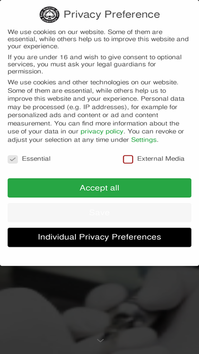This screenshot has width=199, height=354.
Task: Click the Essential label text
Action: pos(36,159)
